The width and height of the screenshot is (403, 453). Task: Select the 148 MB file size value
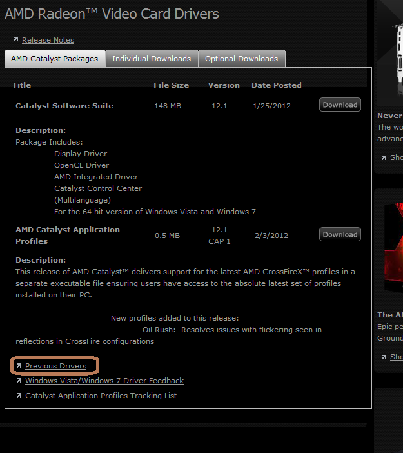(168, 106)
